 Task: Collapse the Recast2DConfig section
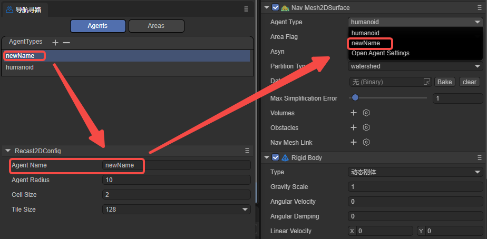7,151
